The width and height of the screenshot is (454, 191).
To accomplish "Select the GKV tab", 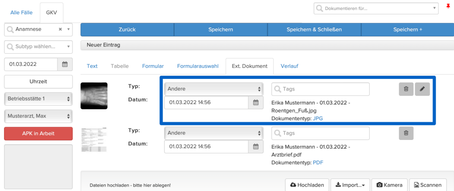I will tap(51, 13).
